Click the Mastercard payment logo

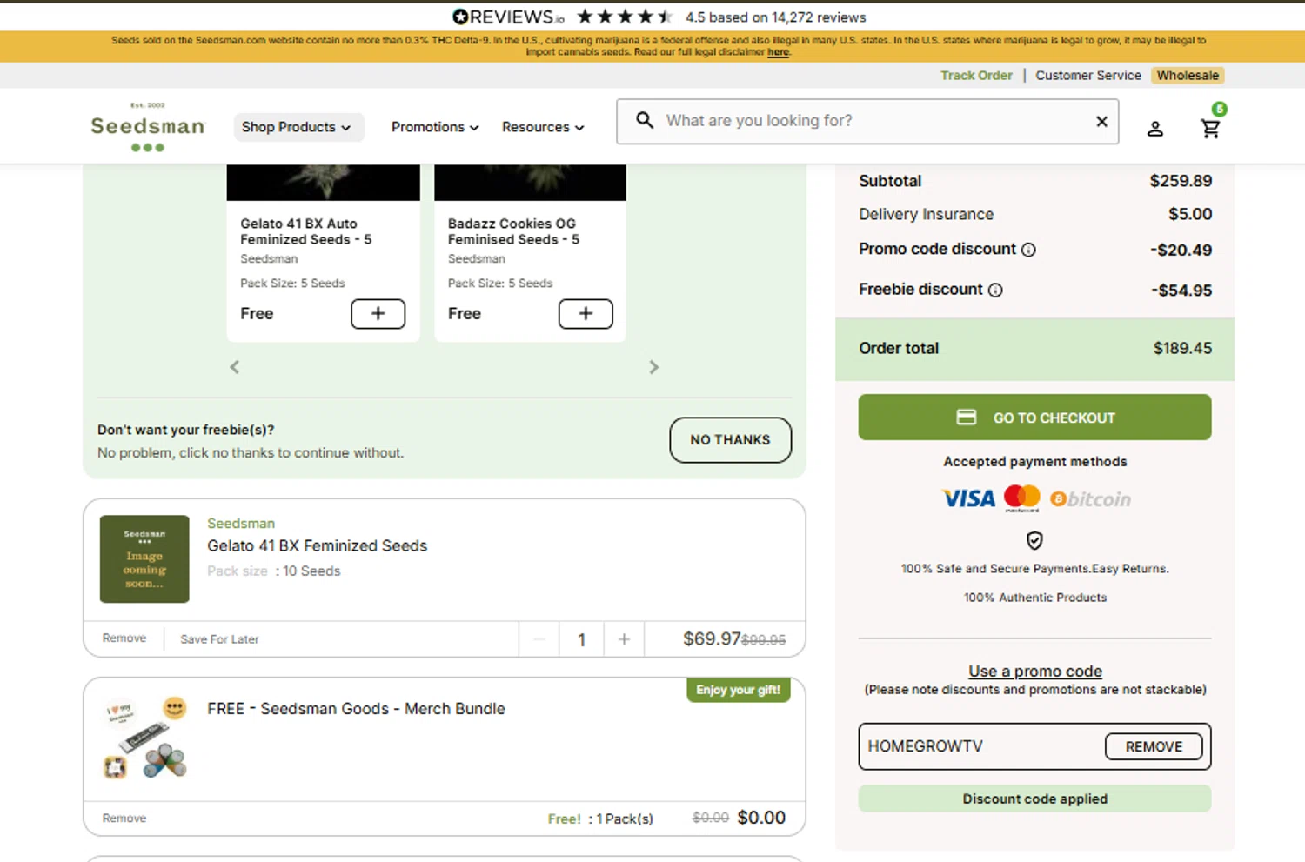(x=1022, y=498)
